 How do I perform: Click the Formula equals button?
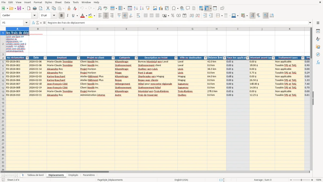click(44, 23)
